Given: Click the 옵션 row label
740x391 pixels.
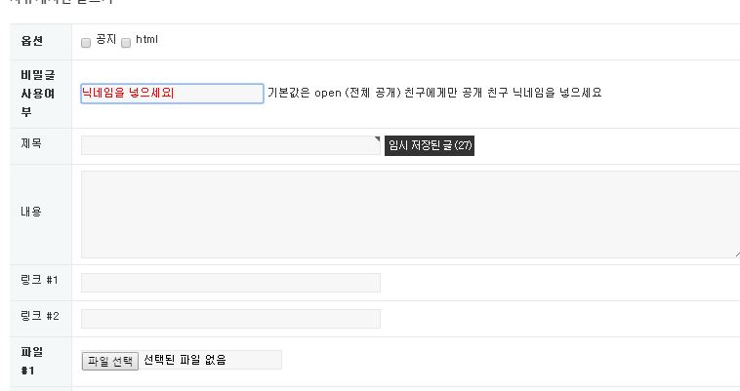Looking at the screenshot, I should 31,41.
